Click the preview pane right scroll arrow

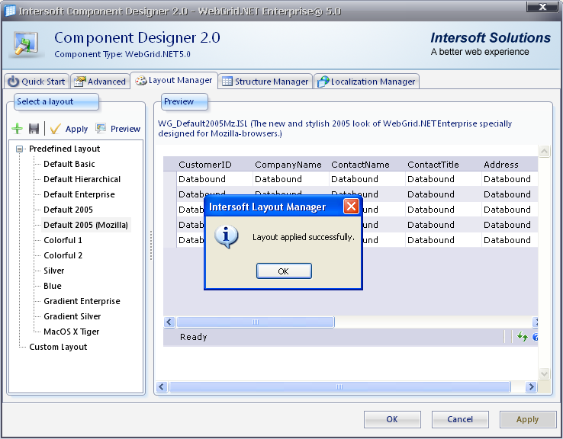tap(531, 386)
